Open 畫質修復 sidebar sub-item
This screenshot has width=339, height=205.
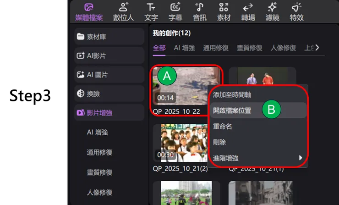pos(99,172)
